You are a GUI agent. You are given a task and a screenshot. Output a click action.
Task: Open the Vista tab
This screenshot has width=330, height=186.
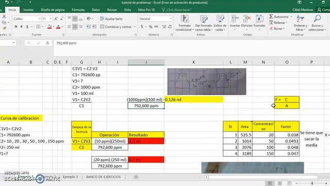[x=127, y=10]
